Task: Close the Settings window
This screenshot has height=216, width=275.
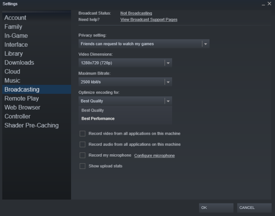Action: pyautogui.click(x=269, y=4)
